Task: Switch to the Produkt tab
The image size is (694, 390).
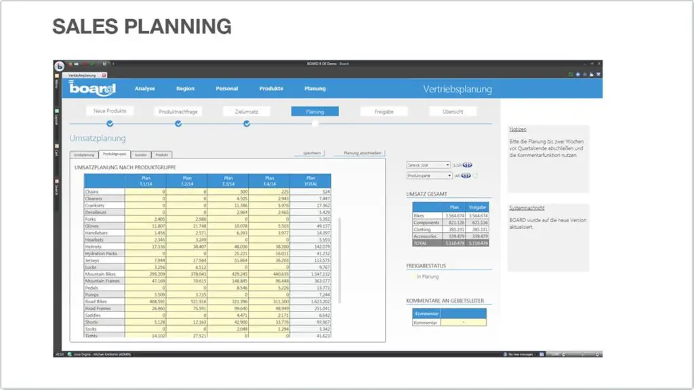Action: point(161,155)
